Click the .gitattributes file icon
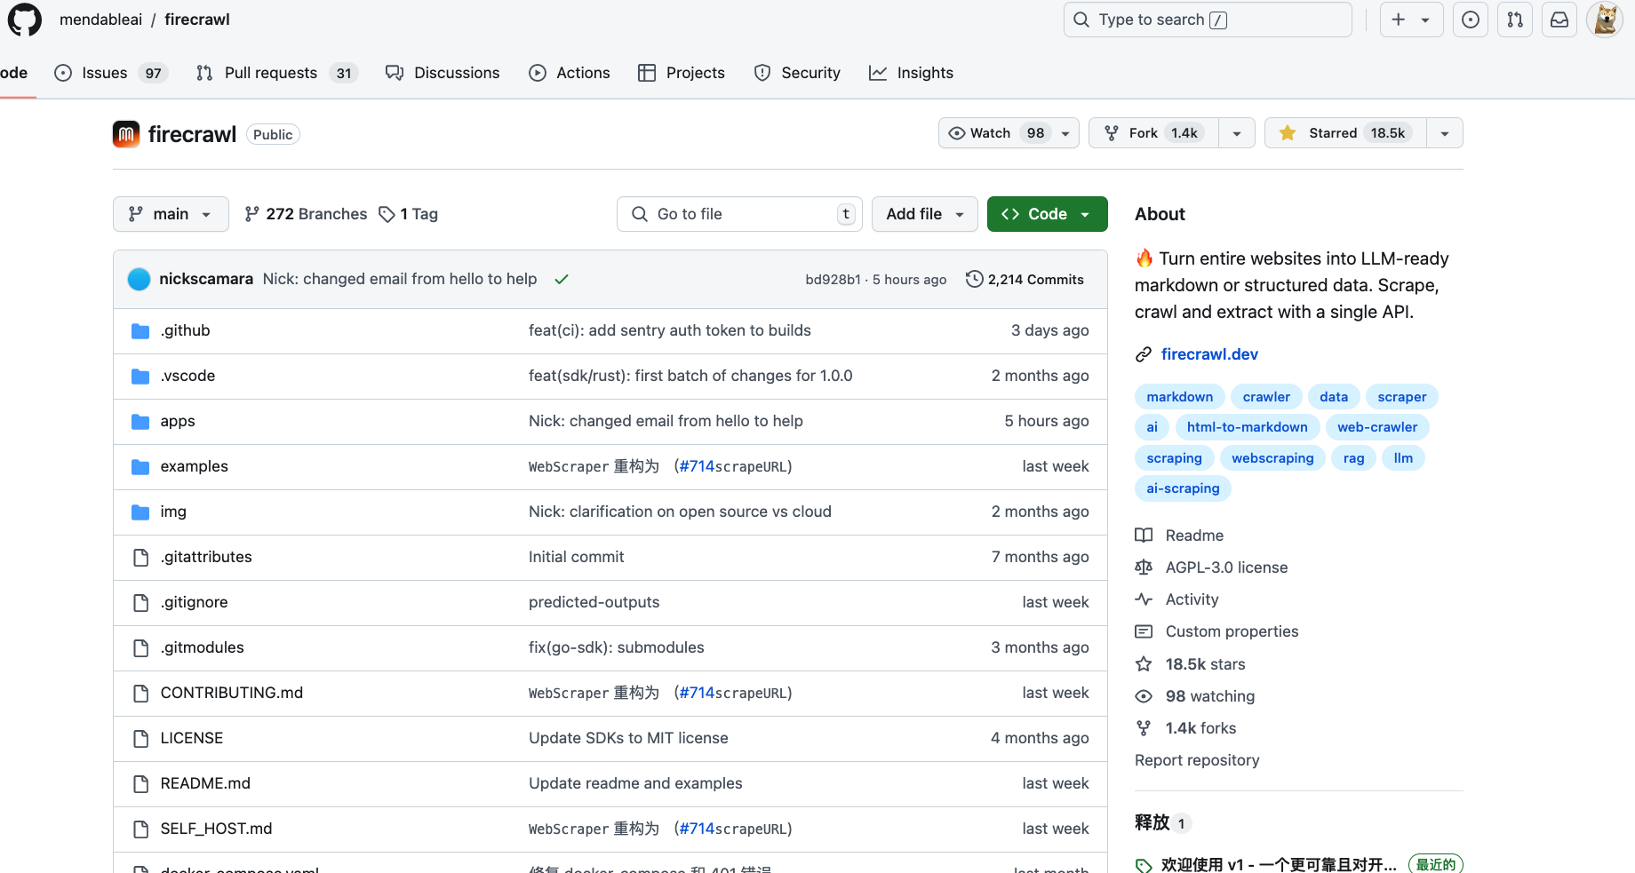 coord(140,557)
